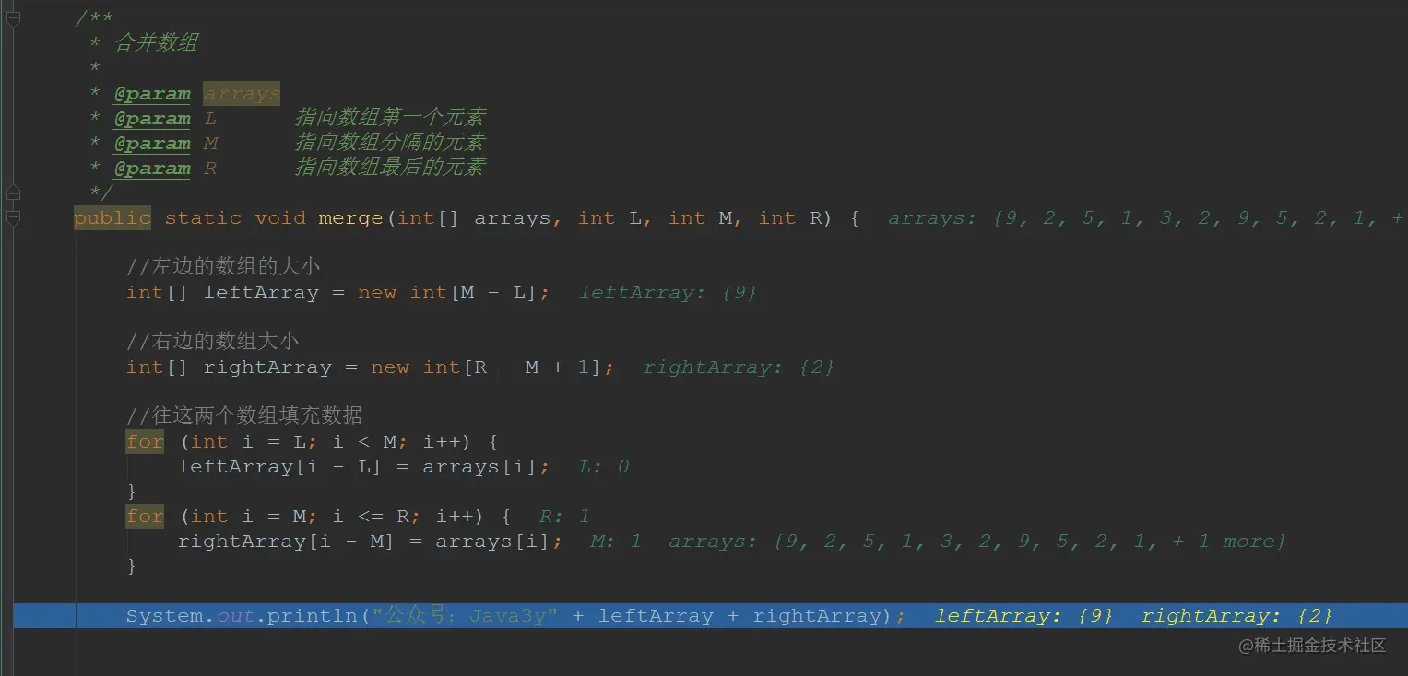
Task: Click the rightArray[i - M] assignment target
Action: 286,542
